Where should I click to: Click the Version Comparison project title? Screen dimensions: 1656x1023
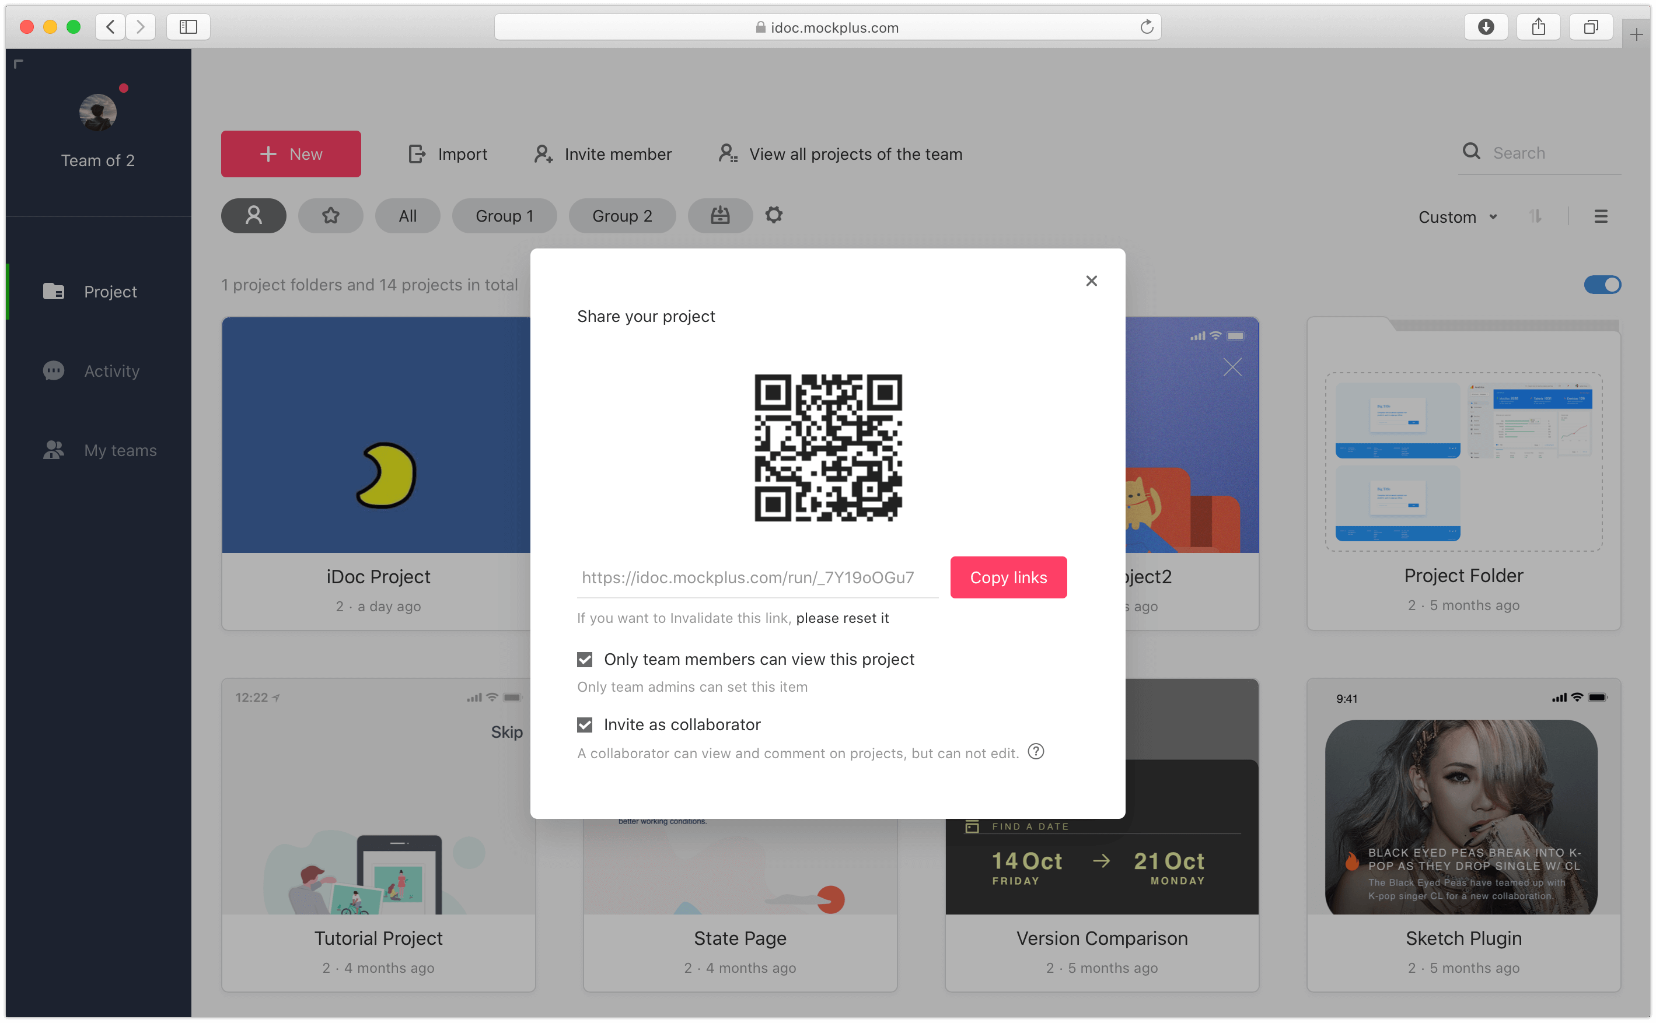[1102, 938]
